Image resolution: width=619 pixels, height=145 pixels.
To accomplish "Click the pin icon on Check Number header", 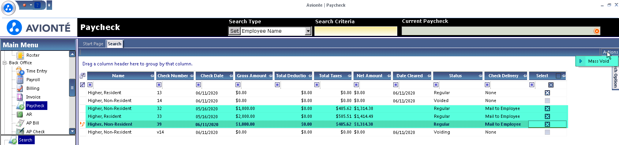I will [192, 76].
